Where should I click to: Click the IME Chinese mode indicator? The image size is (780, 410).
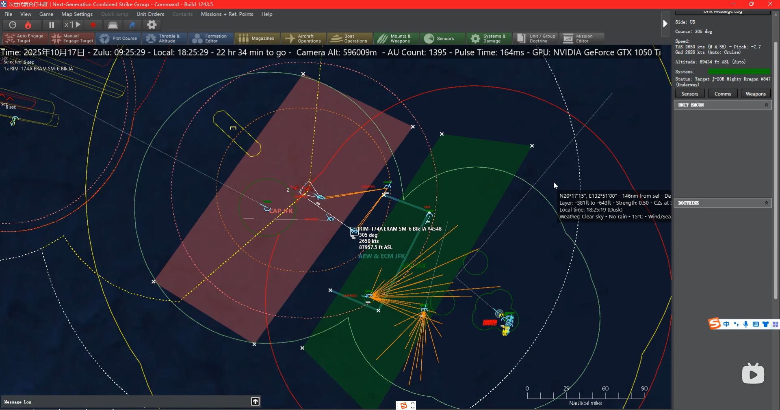click(726, 324)
